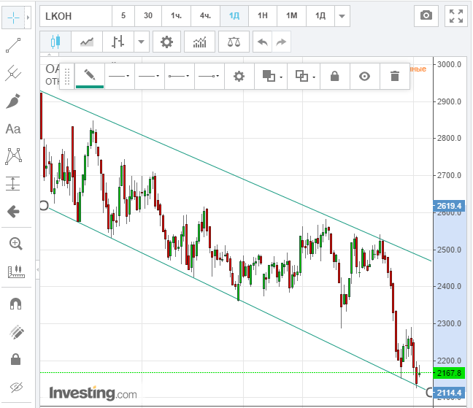Open the compare symbols scales icon
473x408 pixels.
tap(234, 42)
